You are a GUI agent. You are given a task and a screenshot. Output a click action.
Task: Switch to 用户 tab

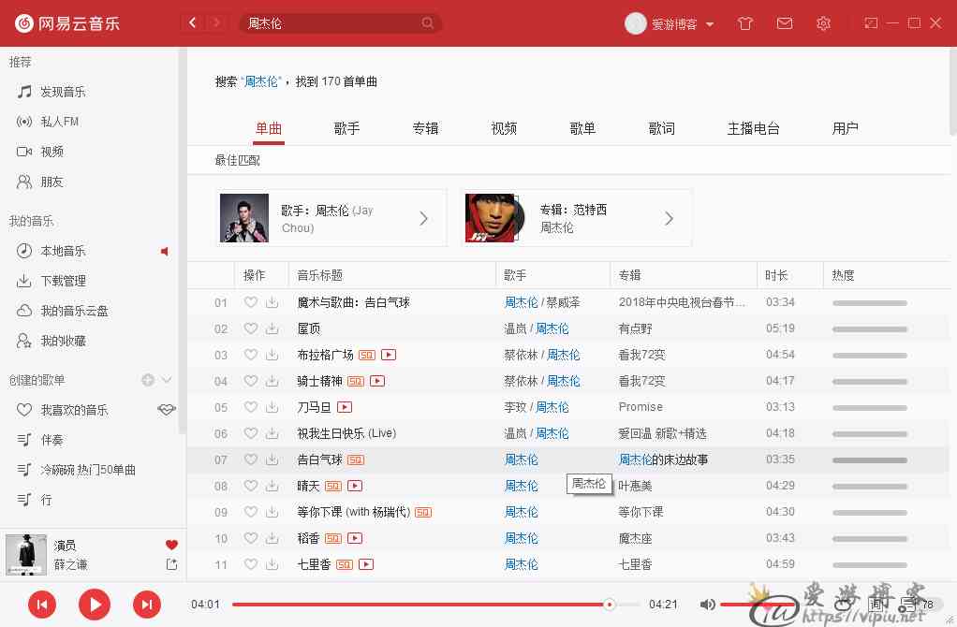click(x=846, y=129)
